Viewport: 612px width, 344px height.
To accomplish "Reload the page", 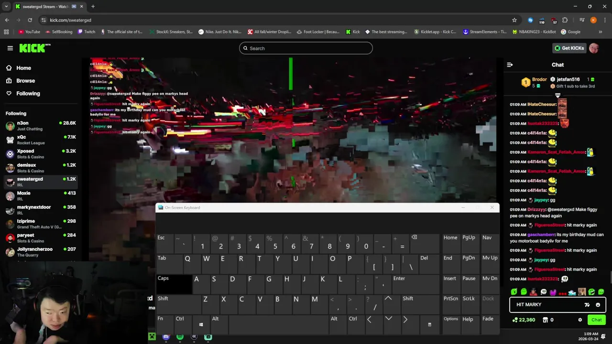I will (x=30, y=20).
